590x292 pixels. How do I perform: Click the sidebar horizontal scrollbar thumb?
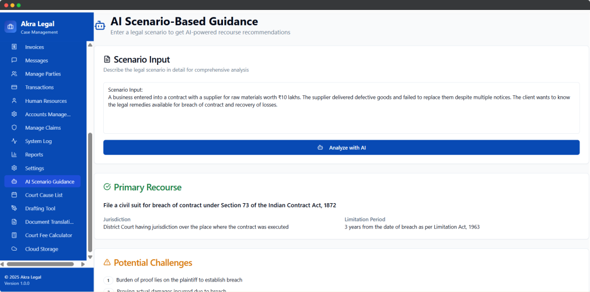point(41,264)
